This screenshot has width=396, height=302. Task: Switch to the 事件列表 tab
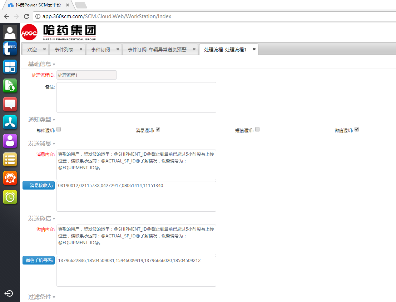point(64,50)
